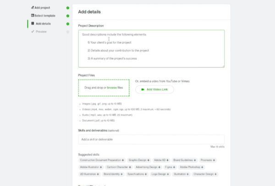The width and height of the screenshot is (275, 186).
Task: Click plus icon on Character Design chip
Action: [215, 174]
